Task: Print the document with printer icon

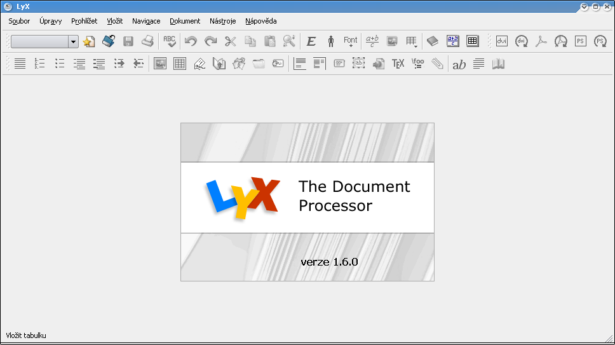Action: [148, 41]
